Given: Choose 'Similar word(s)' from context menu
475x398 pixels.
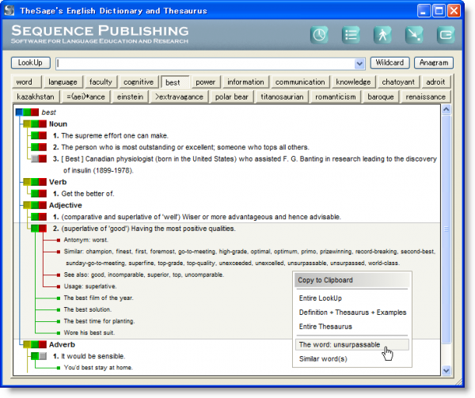Looking at the screenshot, I should [x=351, y=358].
